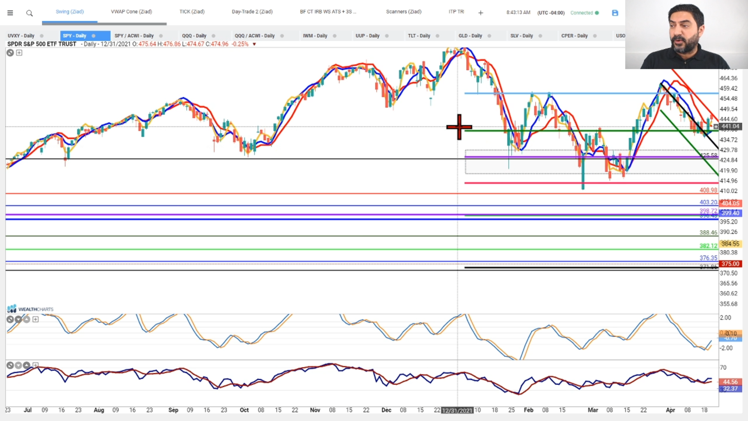Viewport: 748px width, 421px height.
Task: Toggle the link dot on TLT - Daily tab
Action: 438,36
